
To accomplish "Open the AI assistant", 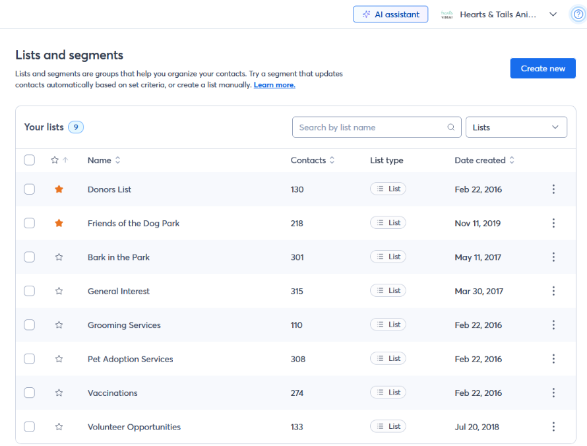I will [x=390, y=15].
